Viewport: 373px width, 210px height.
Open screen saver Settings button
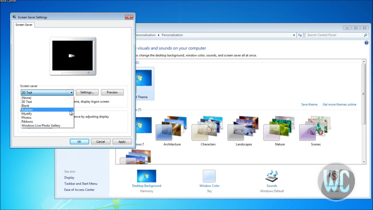(87, 92)
